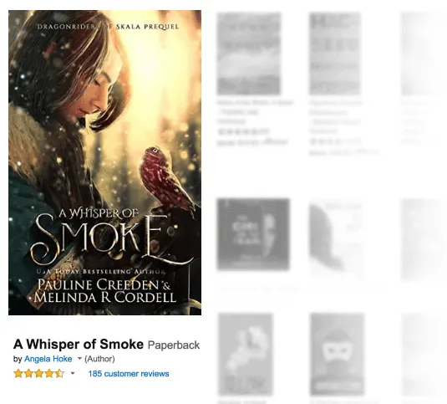
Task: Click the half-filled fifth rating star
Action: pos(59,373)
